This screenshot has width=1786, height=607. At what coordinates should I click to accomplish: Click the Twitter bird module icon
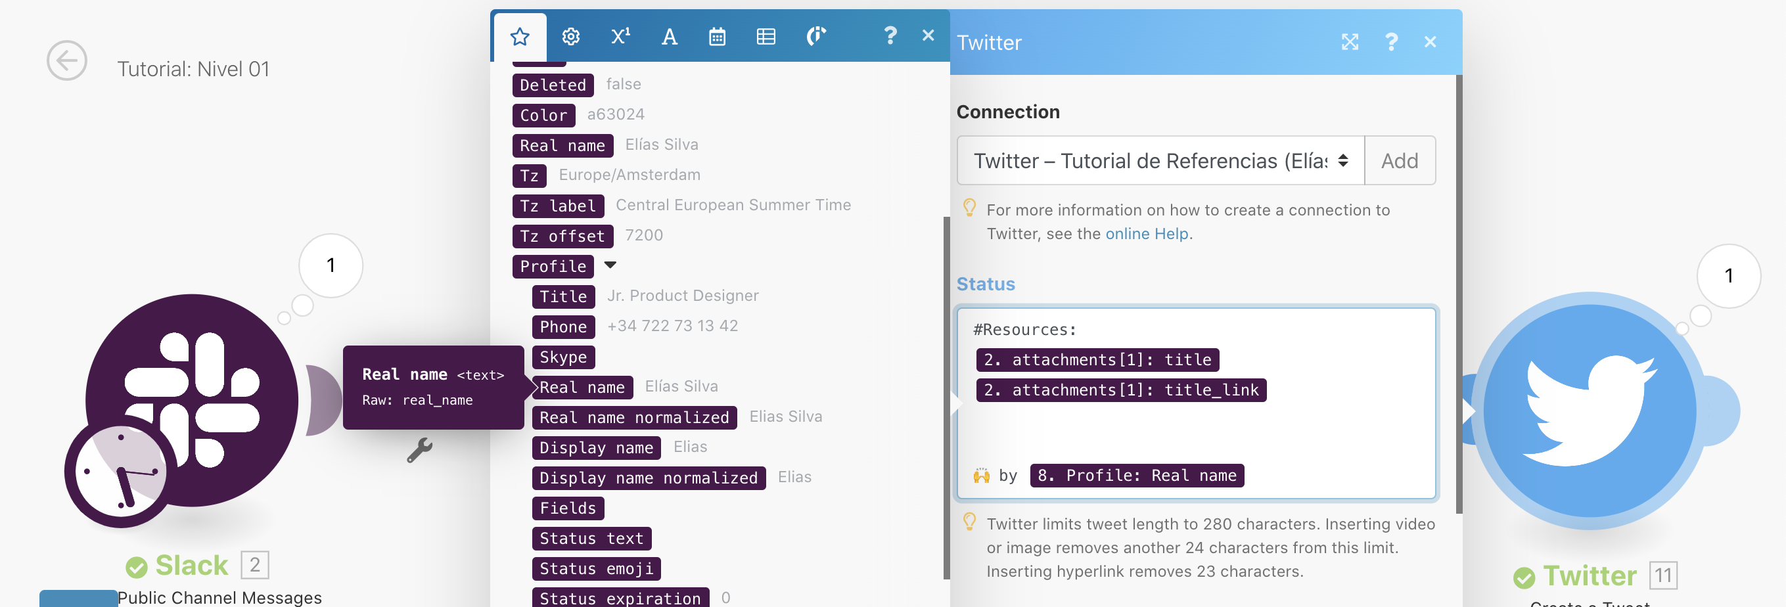pyautogui.click(x=1589, y=411)
